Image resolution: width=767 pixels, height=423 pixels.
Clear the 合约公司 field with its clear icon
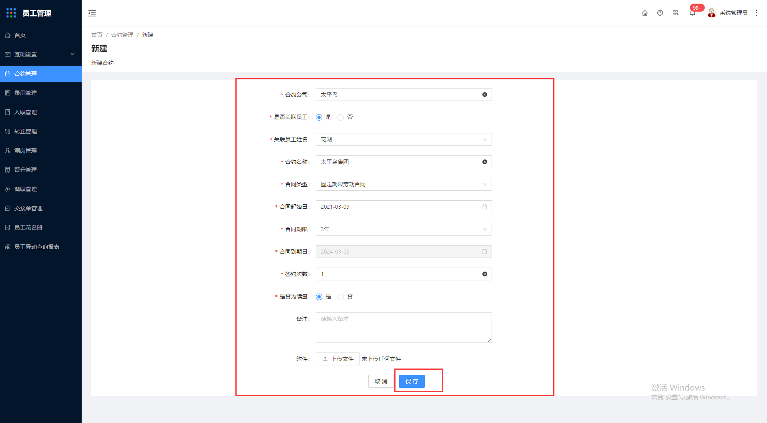click(485, 95)
